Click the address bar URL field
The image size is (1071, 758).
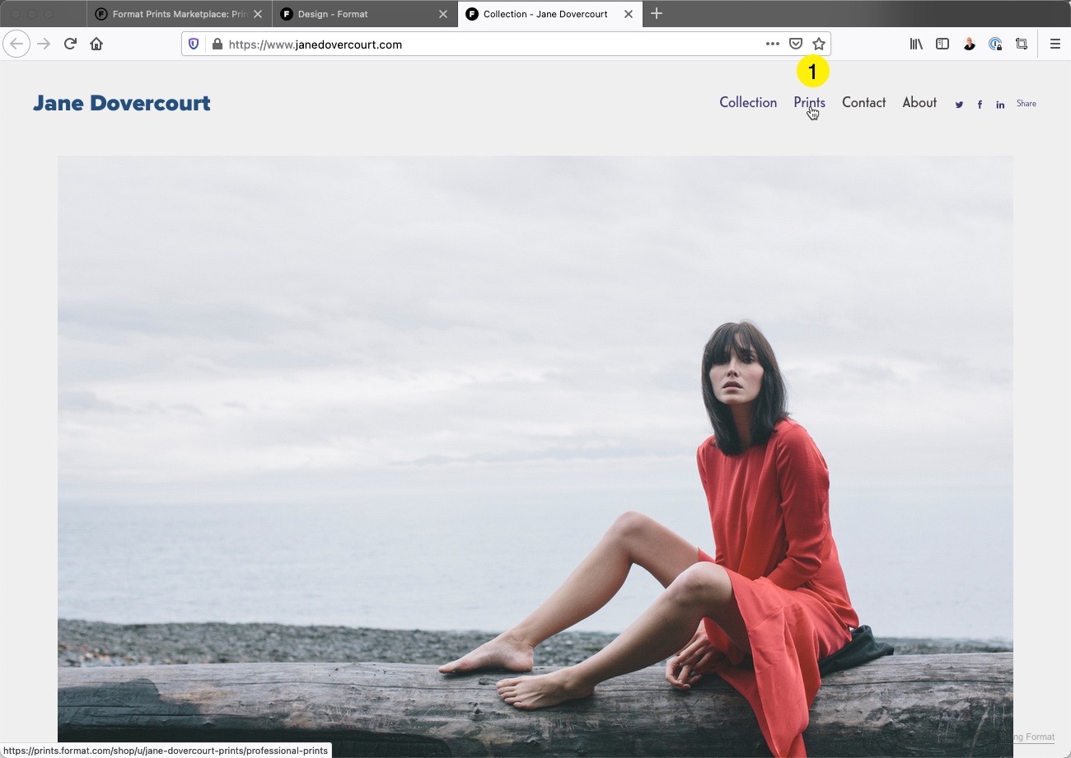pos(494,44)
